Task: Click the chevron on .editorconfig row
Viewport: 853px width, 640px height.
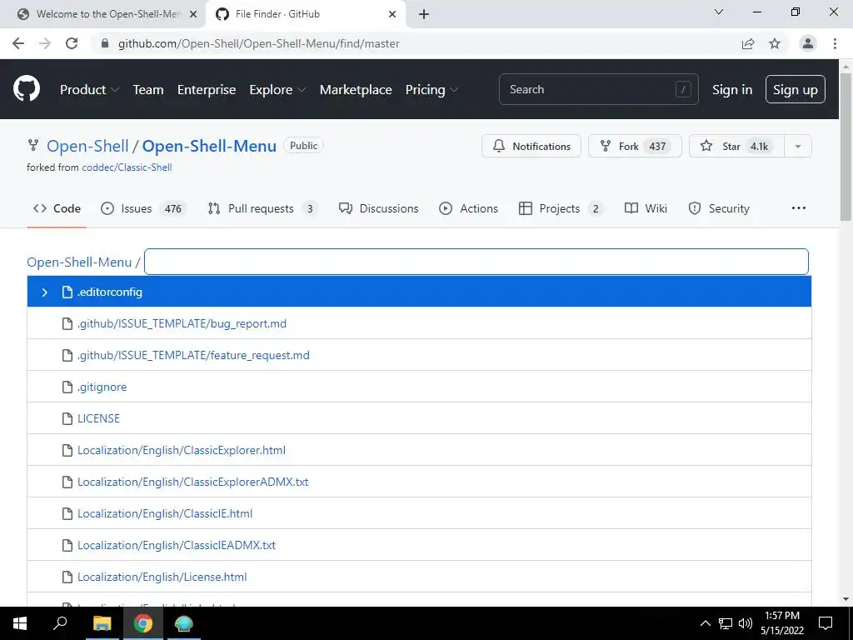Action: click(45, 292)
